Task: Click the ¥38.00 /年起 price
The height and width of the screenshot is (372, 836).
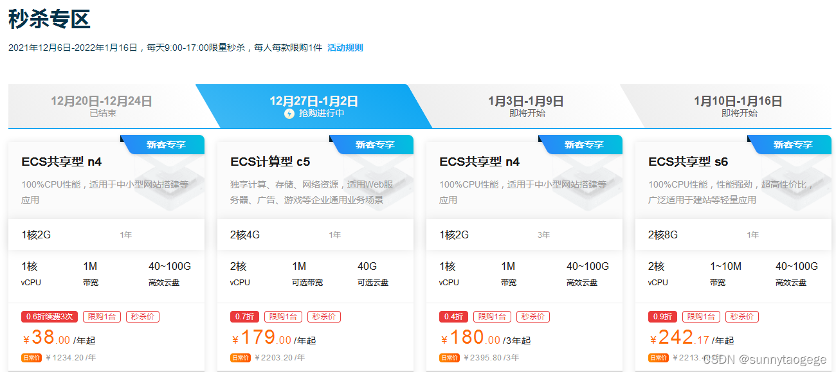Action: (x=59, y=338)
